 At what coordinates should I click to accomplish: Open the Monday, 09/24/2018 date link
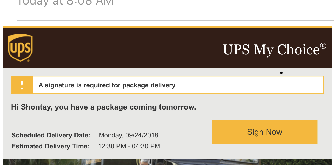128,135
